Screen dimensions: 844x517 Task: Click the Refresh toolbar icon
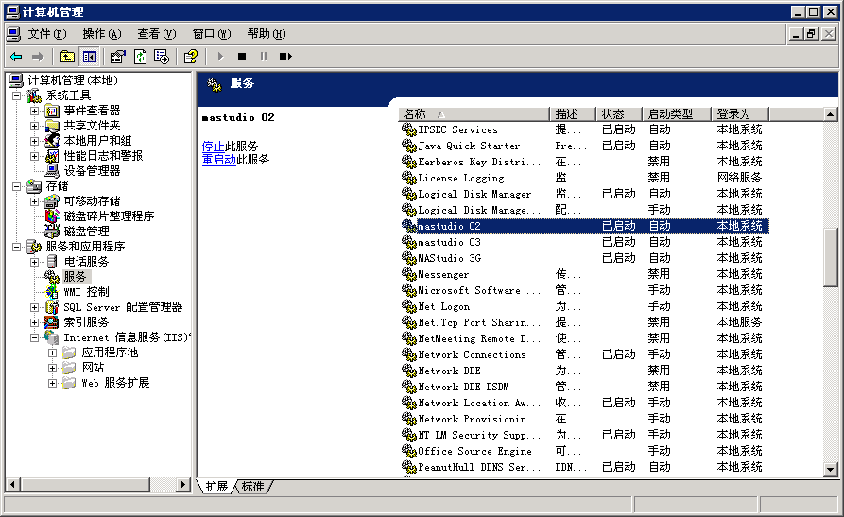coord(140,57)
